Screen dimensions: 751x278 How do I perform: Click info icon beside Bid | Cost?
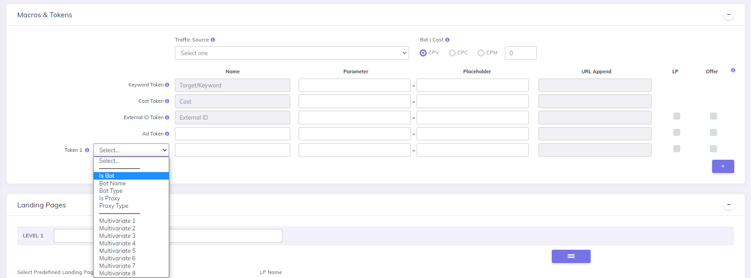pyautogui.click(x=447, y=40)
